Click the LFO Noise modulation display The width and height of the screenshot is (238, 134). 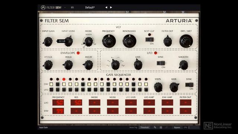[113, 103]
